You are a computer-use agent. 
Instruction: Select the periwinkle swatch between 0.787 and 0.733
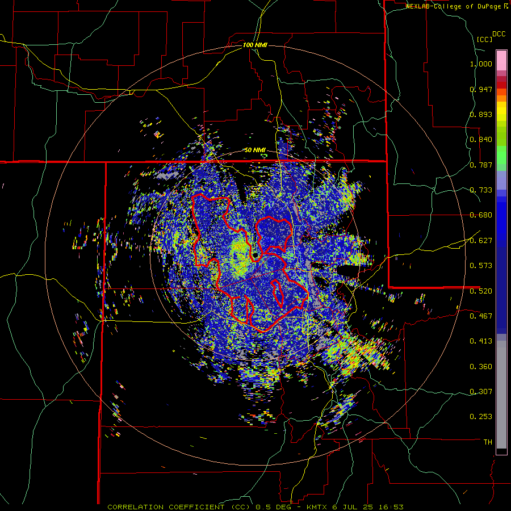tap(501, 180)
